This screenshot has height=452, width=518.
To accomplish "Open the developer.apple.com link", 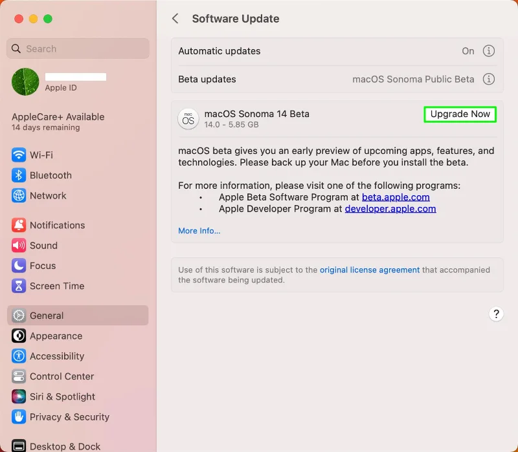I will [390, 209].
